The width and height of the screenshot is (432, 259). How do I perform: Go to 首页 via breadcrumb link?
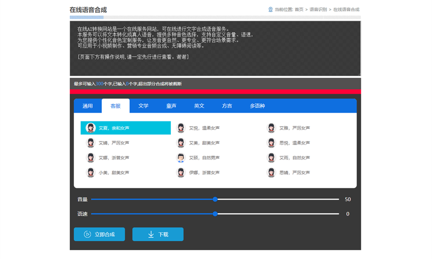[299, 9]
